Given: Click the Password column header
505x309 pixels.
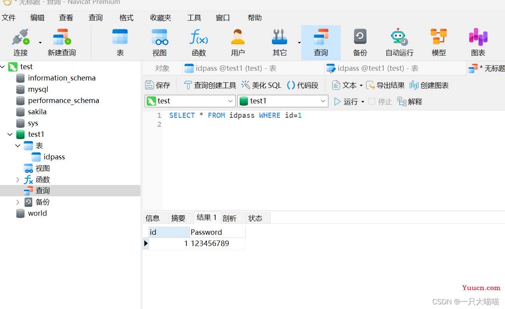Looking at the screenshot, I should [x=217, y=232].
